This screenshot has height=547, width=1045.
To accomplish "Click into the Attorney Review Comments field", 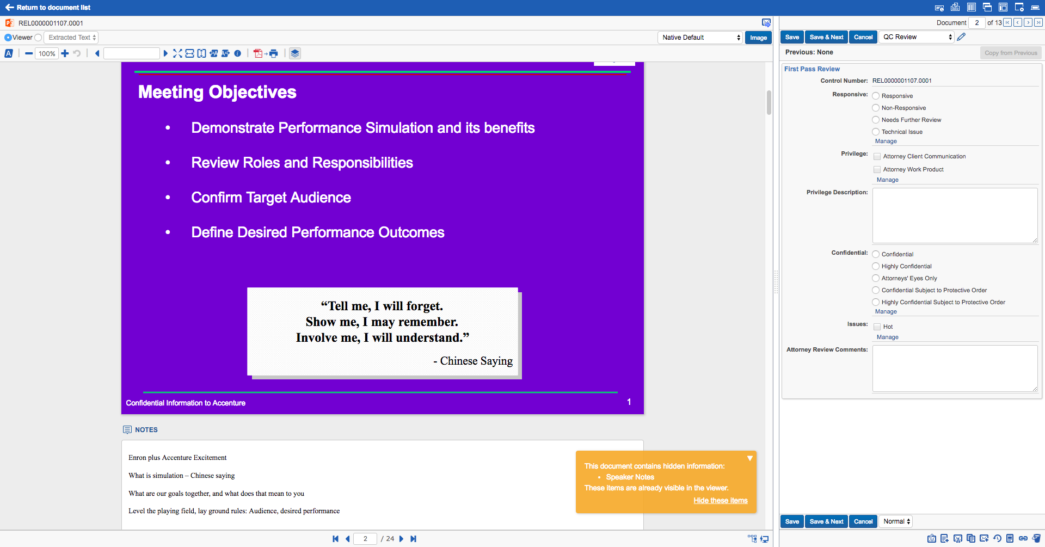I will coord(955,368).
